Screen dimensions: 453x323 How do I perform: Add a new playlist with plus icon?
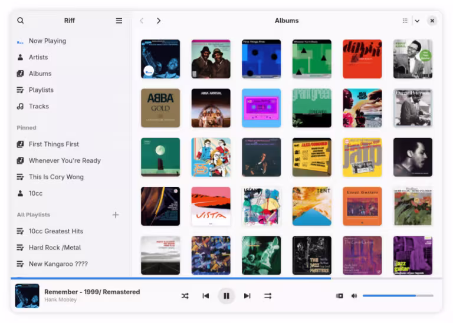(x=115, y=215)
